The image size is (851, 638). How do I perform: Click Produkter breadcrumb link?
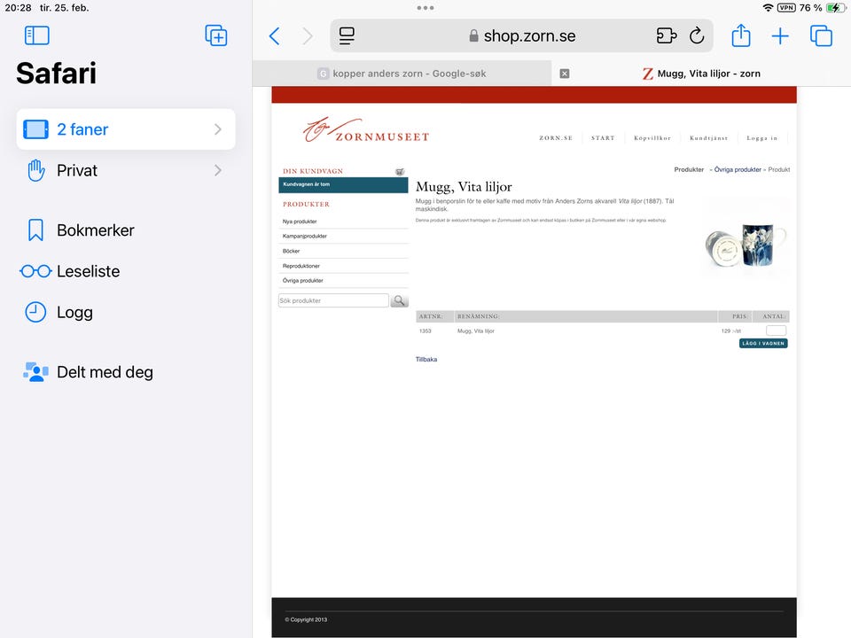coord(689,170)
